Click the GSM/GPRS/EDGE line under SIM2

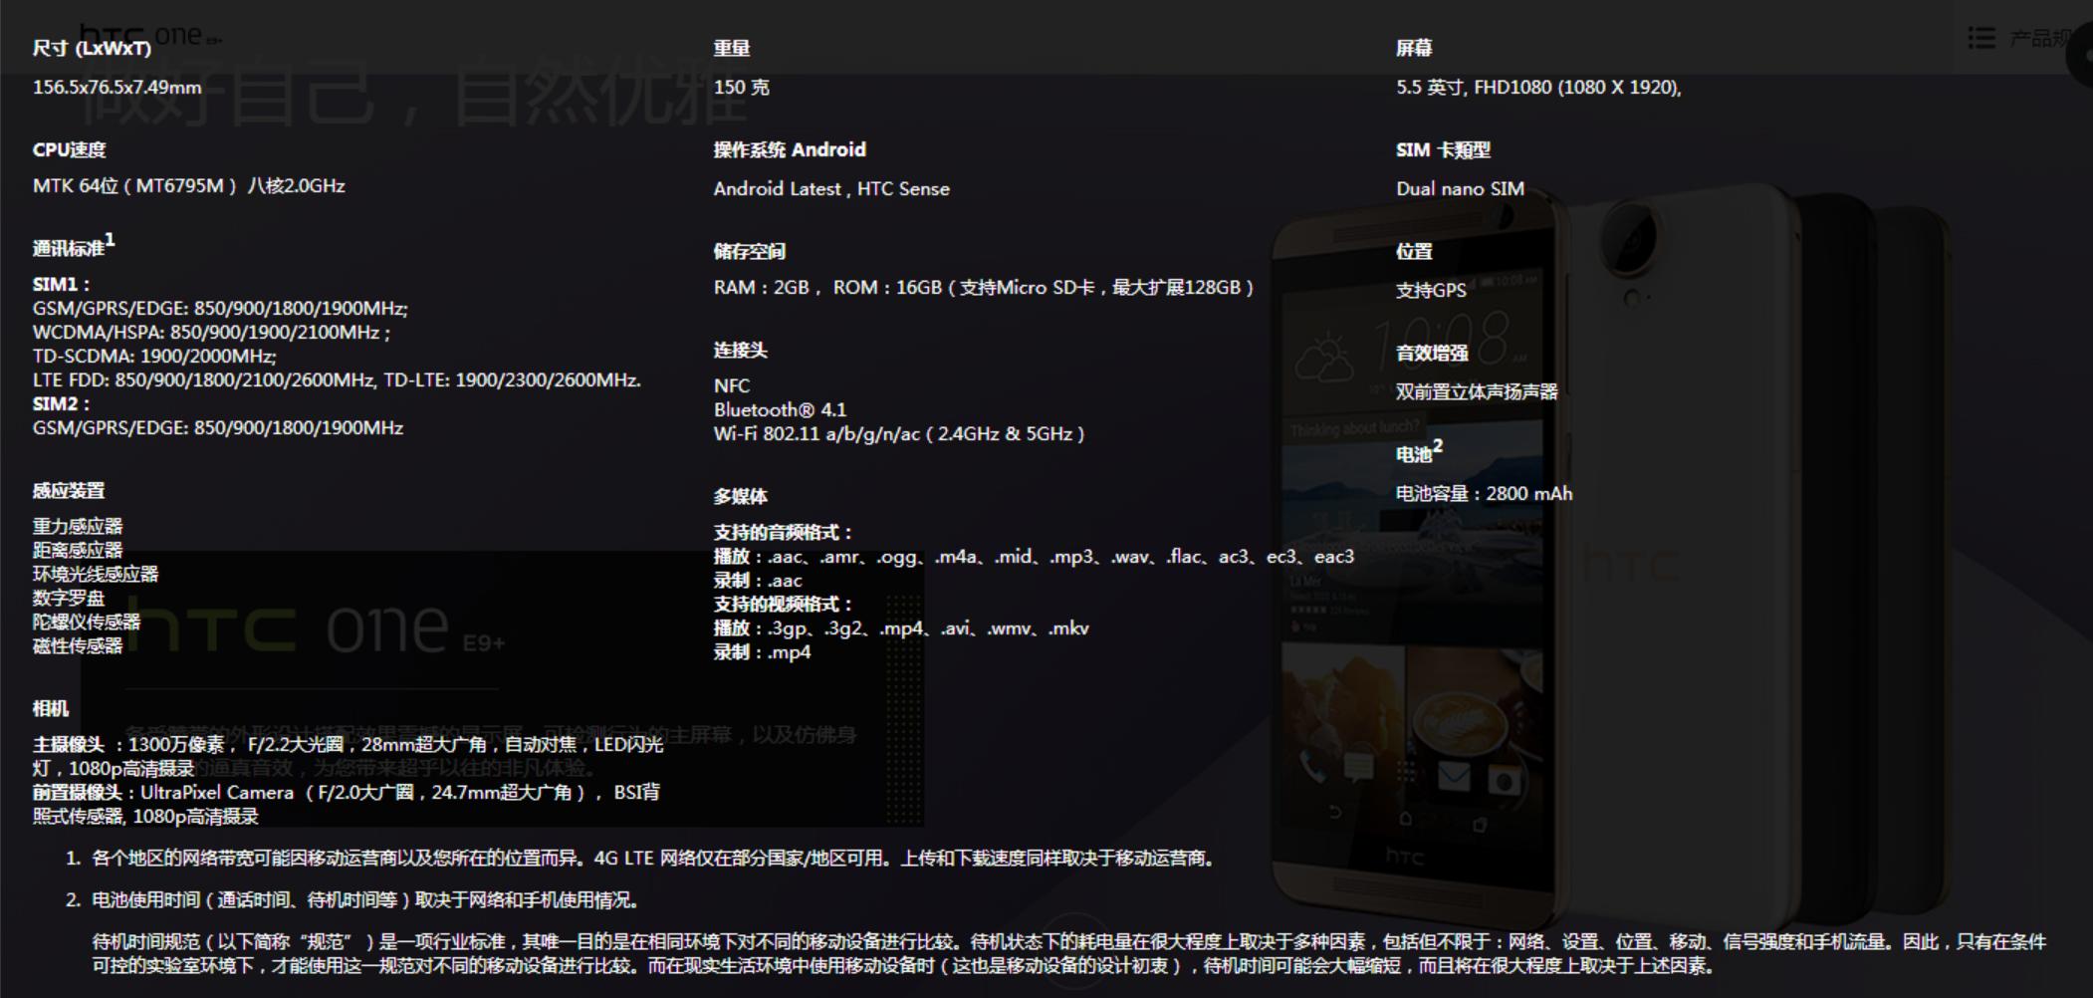pyautogui.click(x=218, y=428)
